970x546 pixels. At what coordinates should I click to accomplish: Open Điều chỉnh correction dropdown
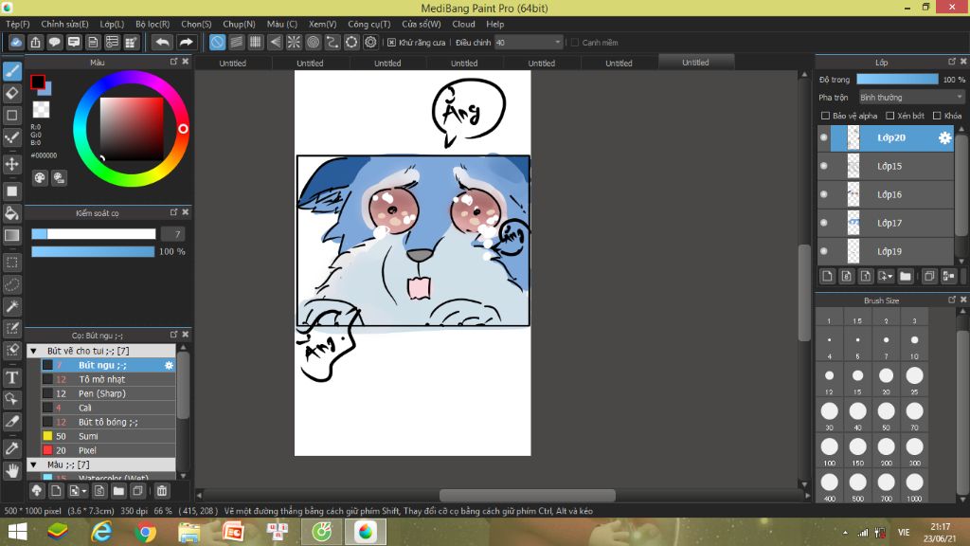[x=529, y=43]
